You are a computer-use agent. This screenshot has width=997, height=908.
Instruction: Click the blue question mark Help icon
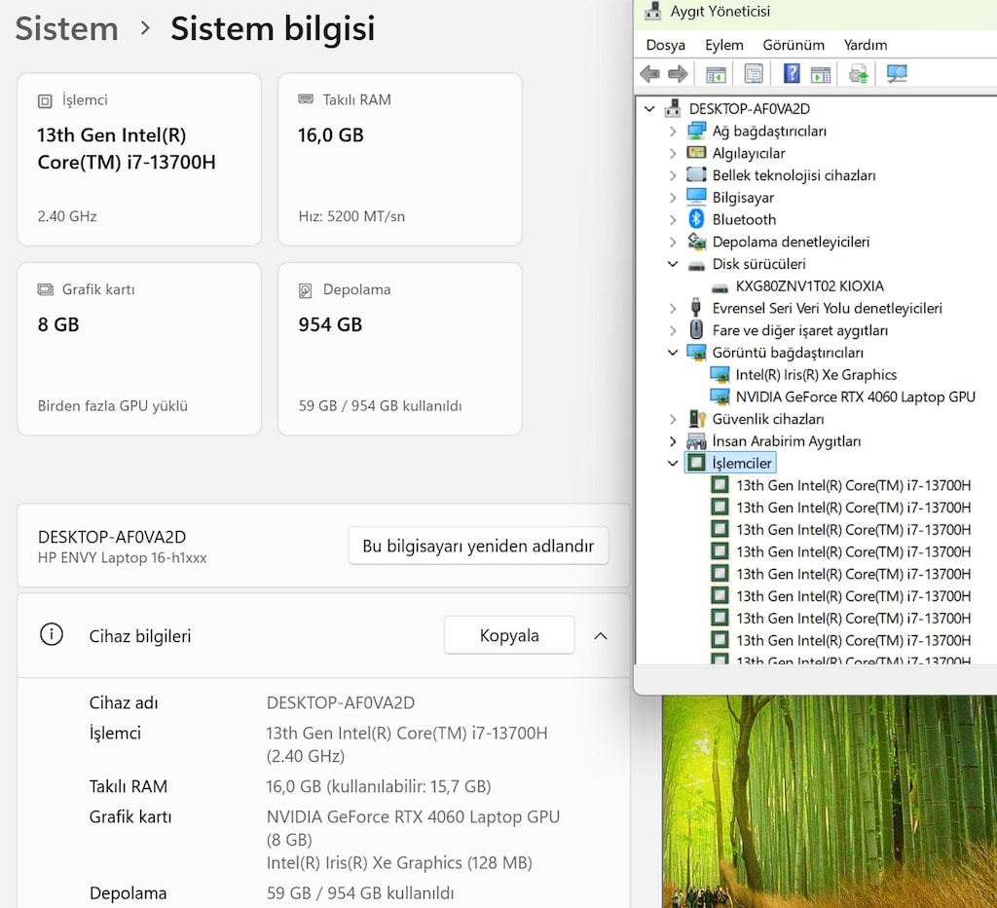coord(792,74)
